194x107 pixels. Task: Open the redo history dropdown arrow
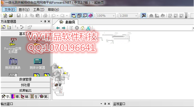click(67, 16)
